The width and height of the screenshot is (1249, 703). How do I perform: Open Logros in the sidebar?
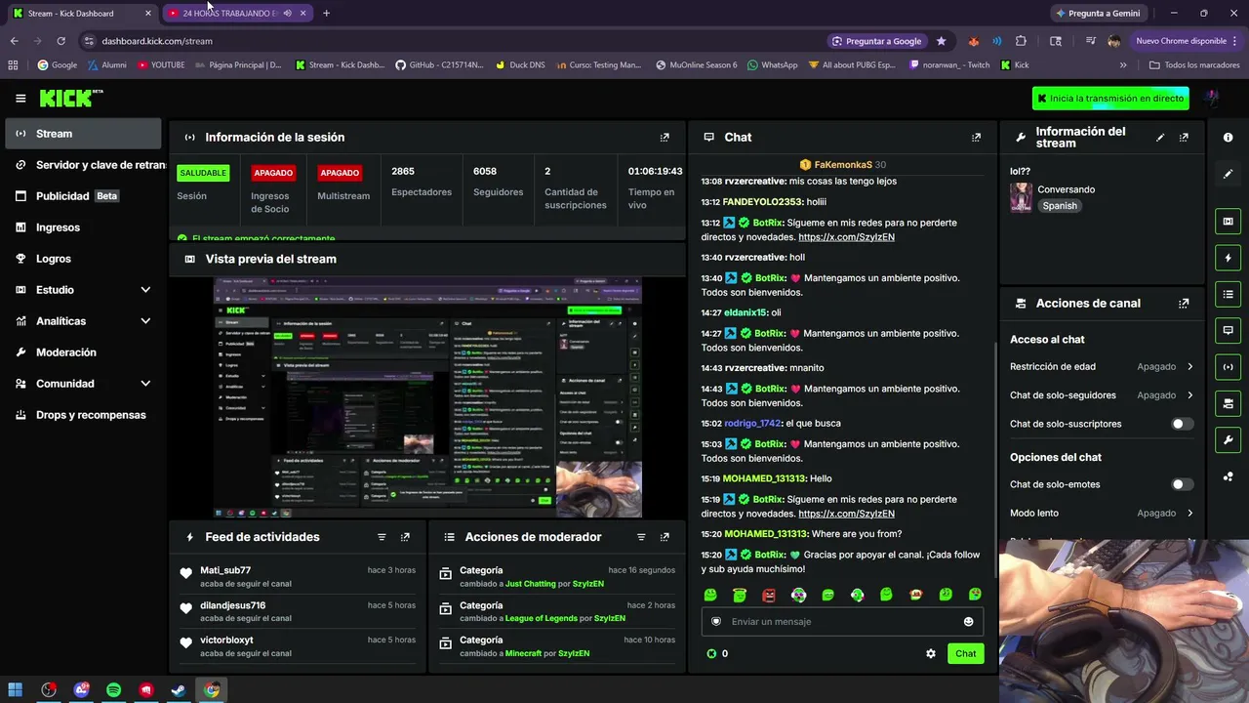83,259
